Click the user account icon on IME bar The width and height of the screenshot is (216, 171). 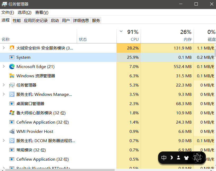point(179,158)
